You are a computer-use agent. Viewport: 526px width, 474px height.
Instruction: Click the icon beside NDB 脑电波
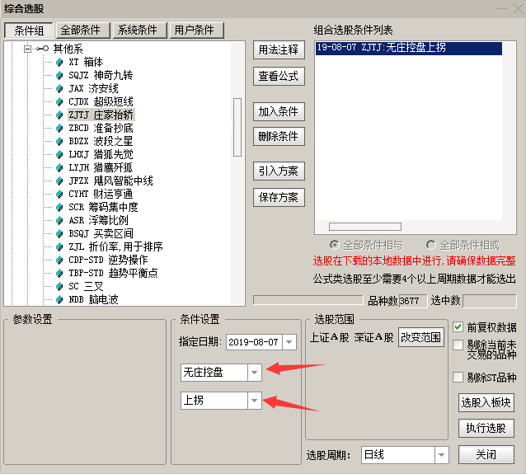tap(59, 299)
